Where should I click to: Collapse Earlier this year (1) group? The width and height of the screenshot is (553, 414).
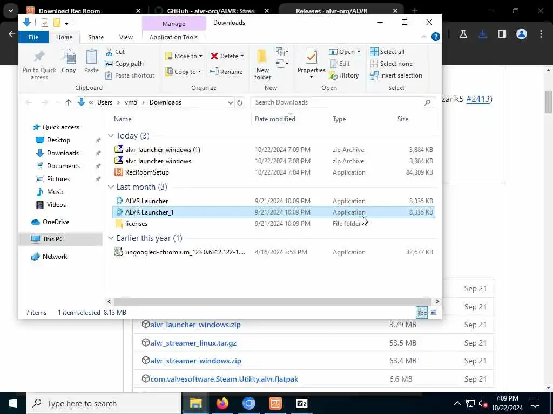[111, 238]
